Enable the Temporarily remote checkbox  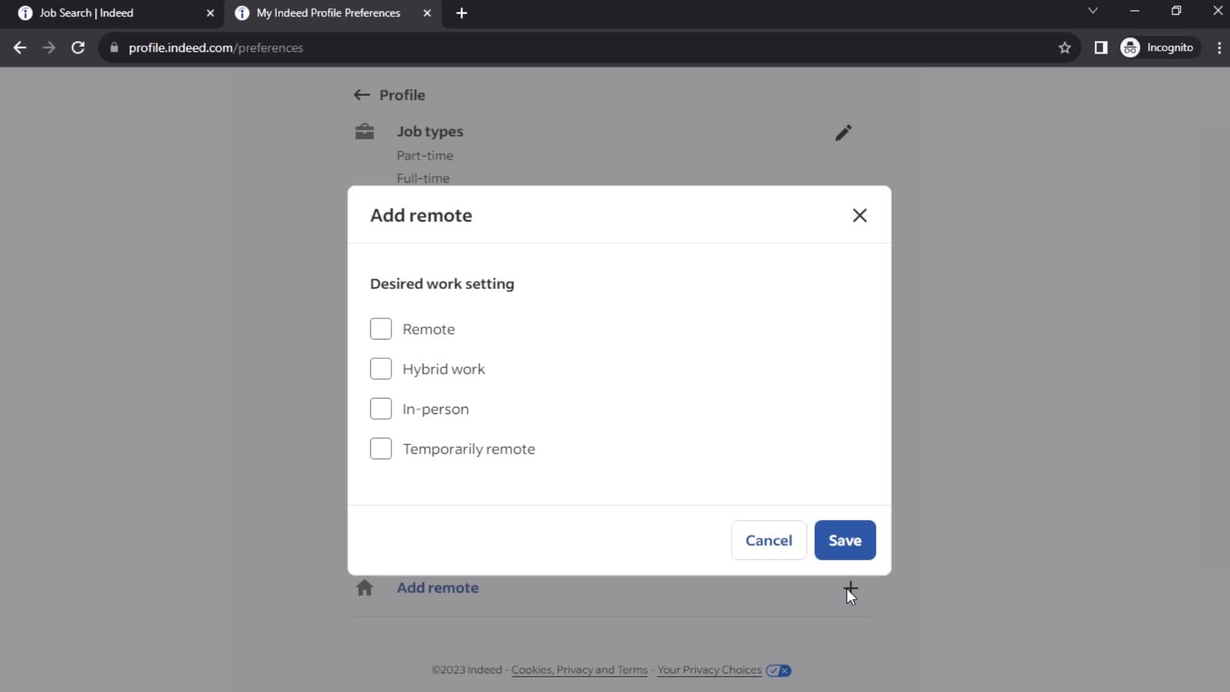[x=382, y=449]
